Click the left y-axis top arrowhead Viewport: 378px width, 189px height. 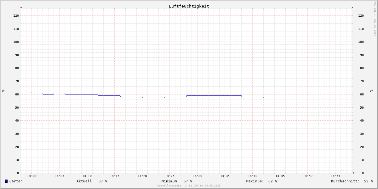21,7
